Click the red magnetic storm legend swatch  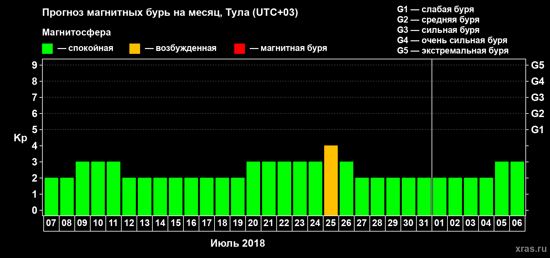[x=239, y=49]
